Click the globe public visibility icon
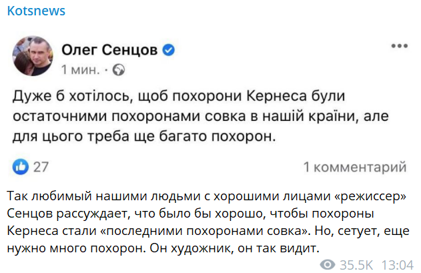Image resolution: width=421 pixels, height=273 pixels. pyautogui.click(x=119, y=69)
